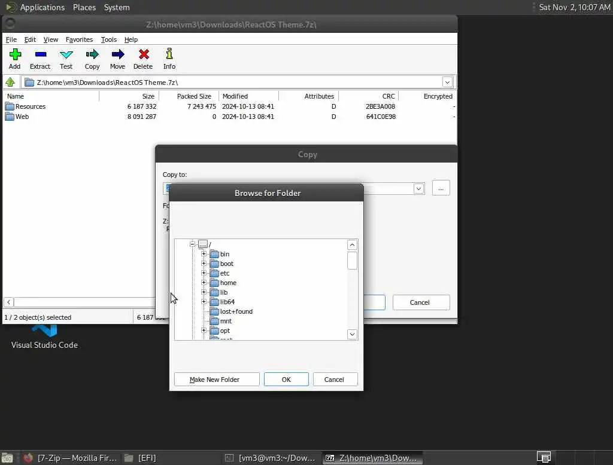613x465 pixels.
Task: Open the Copy to path dropdown
Action: click(418, 189)
